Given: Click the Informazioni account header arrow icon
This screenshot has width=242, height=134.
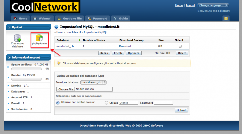Looking at the screenshot, I should [x=9, y=57].
